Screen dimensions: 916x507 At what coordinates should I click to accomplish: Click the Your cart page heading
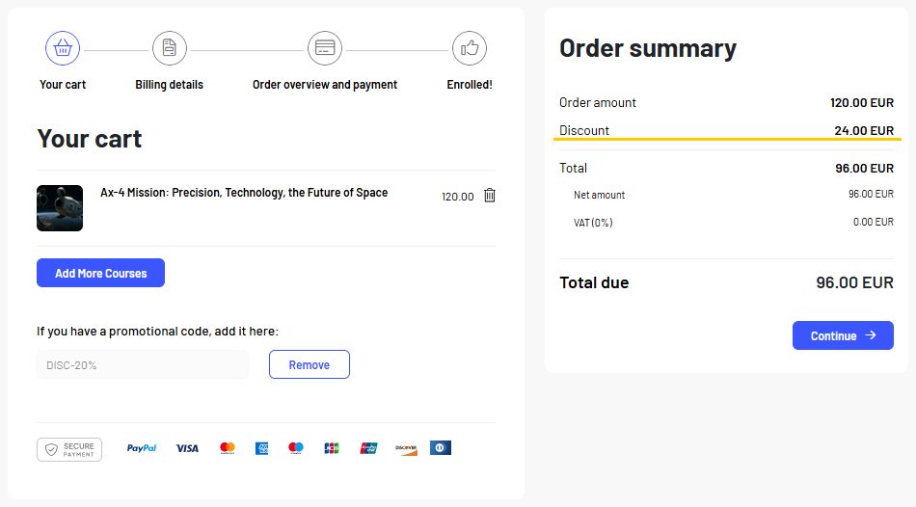click(x=90, y=139)
